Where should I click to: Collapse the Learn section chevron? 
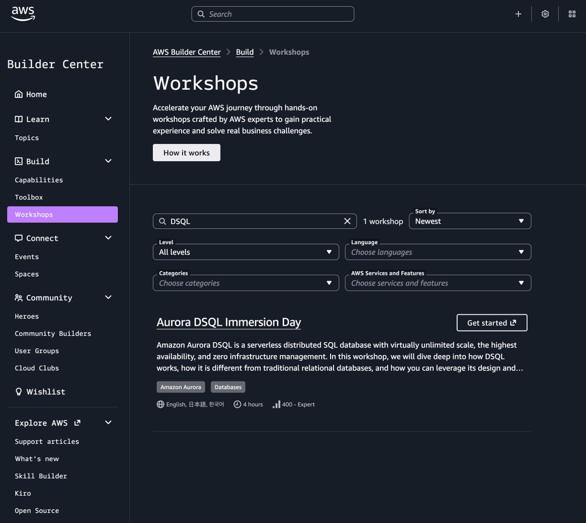pyautogui.click(x=108, y=119)
